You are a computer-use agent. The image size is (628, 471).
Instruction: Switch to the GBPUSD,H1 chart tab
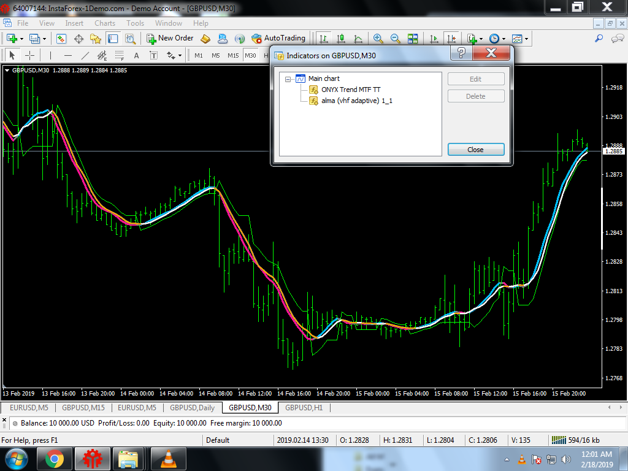[304, 408]
